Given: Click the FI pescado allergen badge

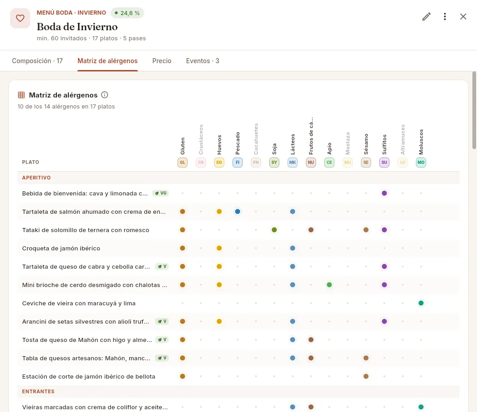Looking at the screenshot, I should click(x=238, y=163).
